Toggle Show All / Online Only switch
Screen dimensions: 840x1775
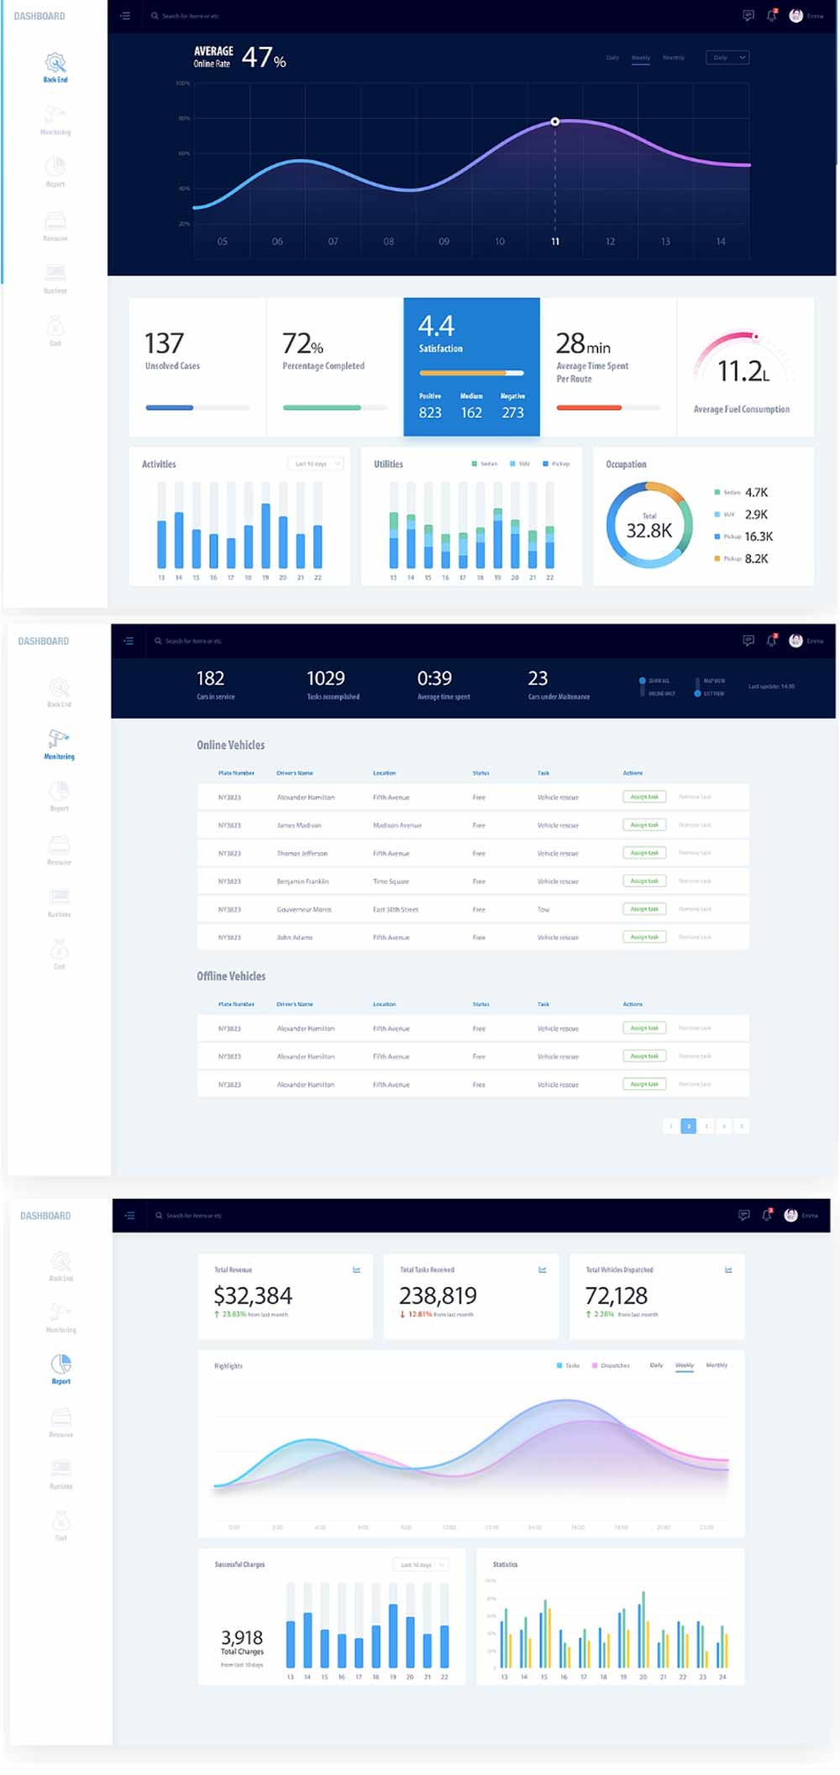[x=643, y=686]
